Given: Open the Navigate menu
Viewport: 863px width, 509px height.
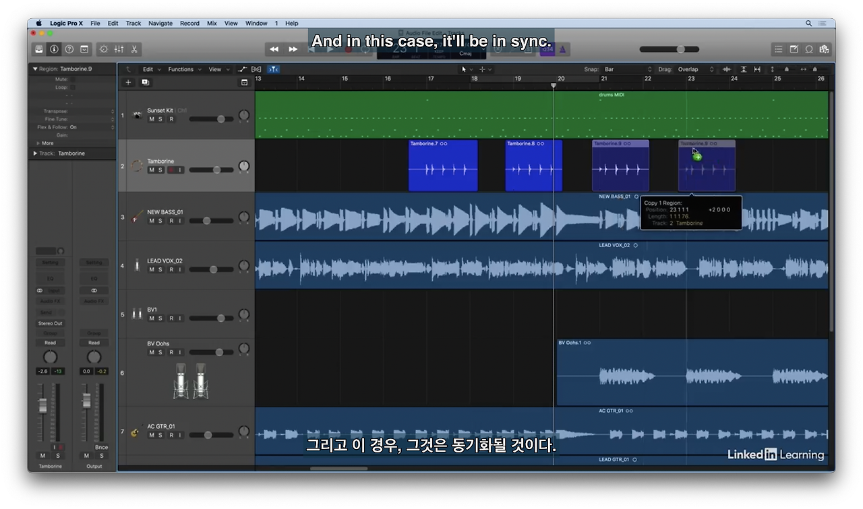Looking at the screenshot, I should pyautogui.click(x=160, y=23).
